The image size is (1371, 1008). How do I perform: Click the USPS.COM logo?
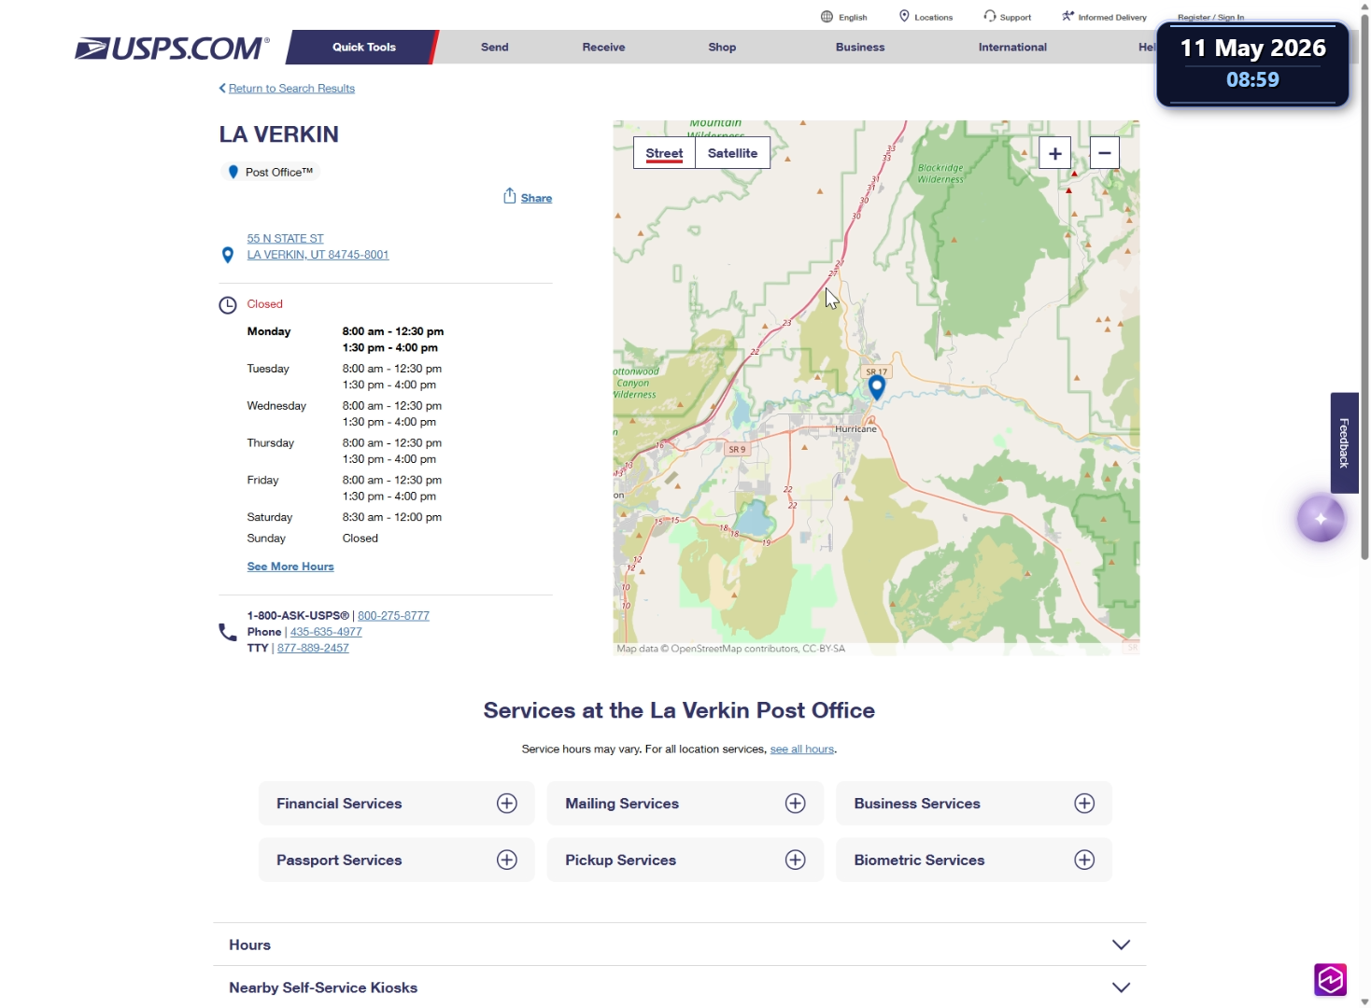pos(173,48)
